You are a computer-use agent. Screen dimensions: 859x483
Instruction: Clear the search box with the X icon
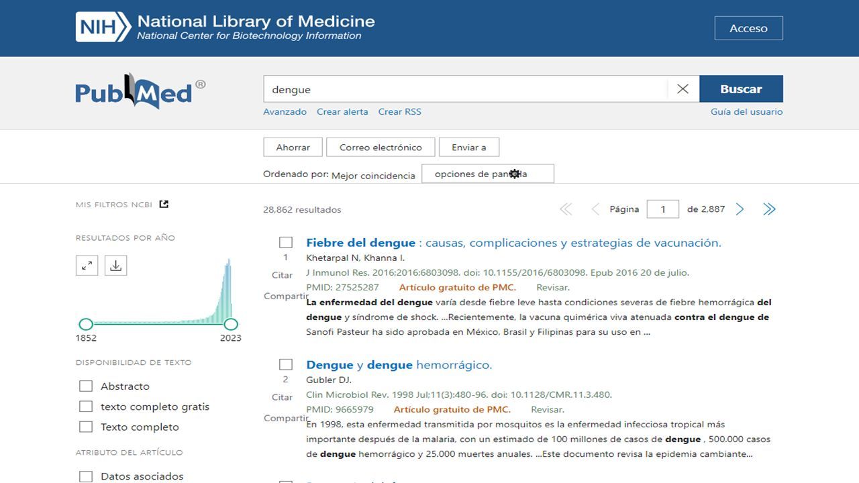pos(683,89)
